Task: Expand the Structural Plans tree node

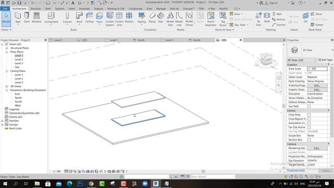Action: 7,48
